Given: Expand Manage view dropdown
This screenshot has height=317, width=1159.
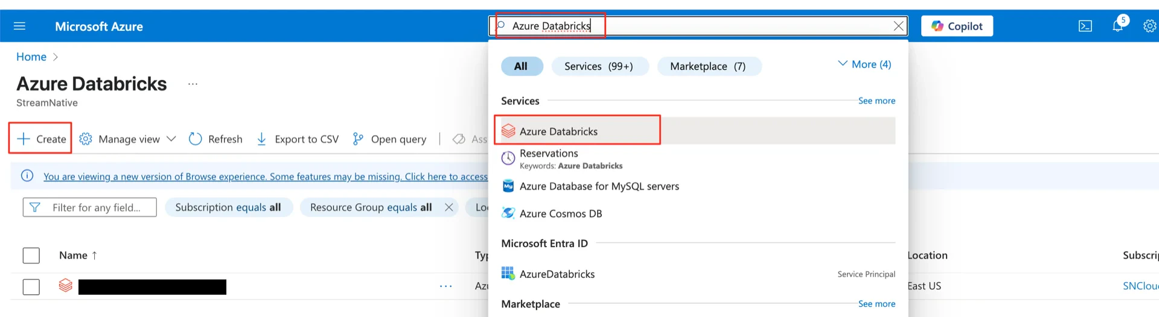Looking at the screenshot, I should (128, 139).
